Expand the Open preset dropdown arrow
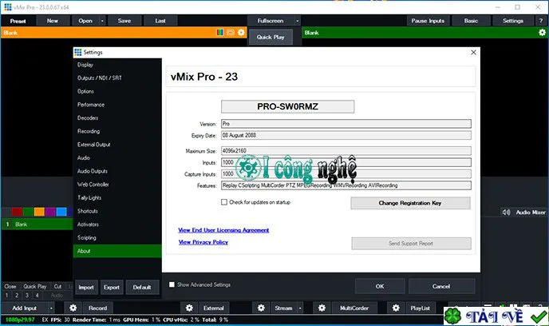This screenshot has width=549, height=326. point(102,21)
